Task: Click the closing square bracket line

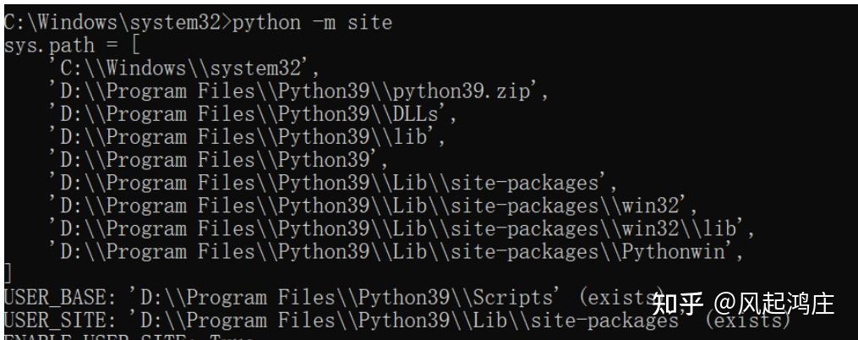Action: 8,272
